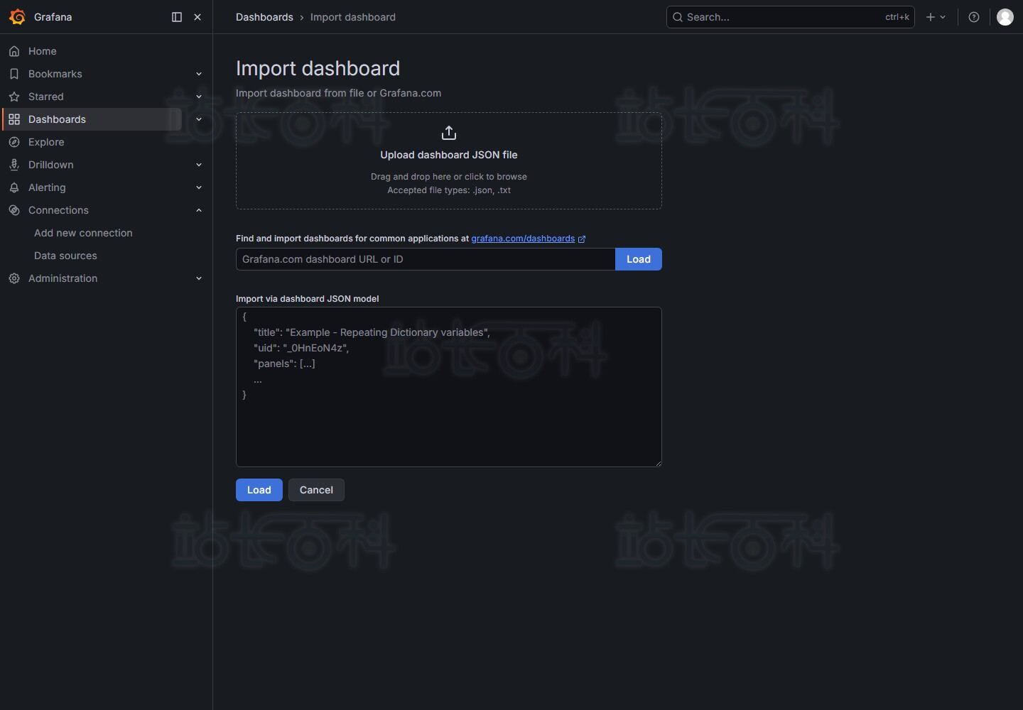The width and height of the screenshot is (1023, 710).
Task: Expand the Drilldown section chevron
Action: tap(199, 165)
